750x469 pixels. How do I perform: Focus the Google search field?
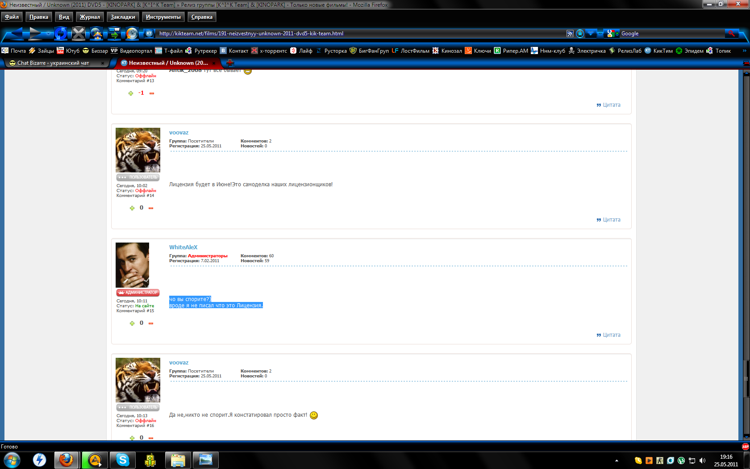pyautogui.click(x=672, y=33)
